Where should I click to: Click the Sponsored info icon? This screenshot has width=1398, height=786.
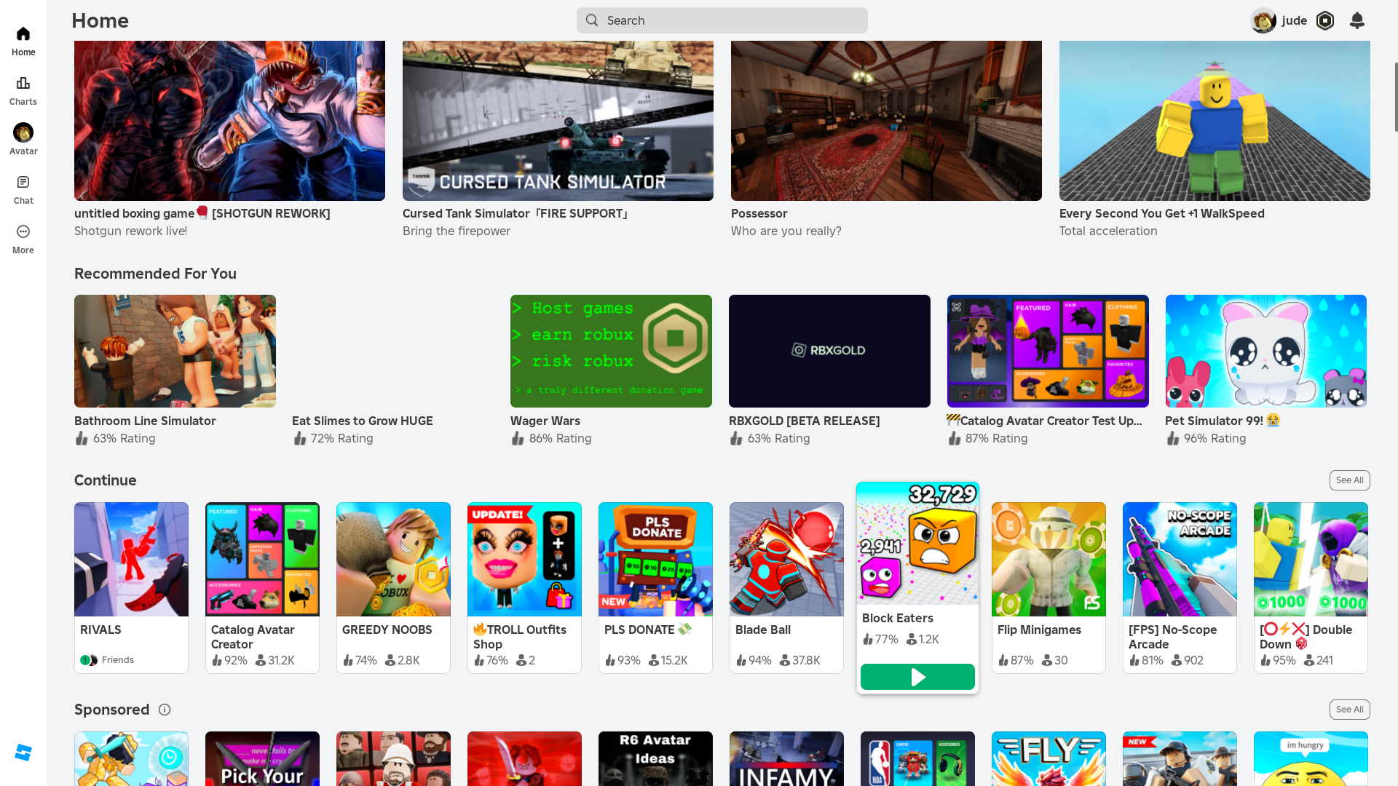point(165,710)
